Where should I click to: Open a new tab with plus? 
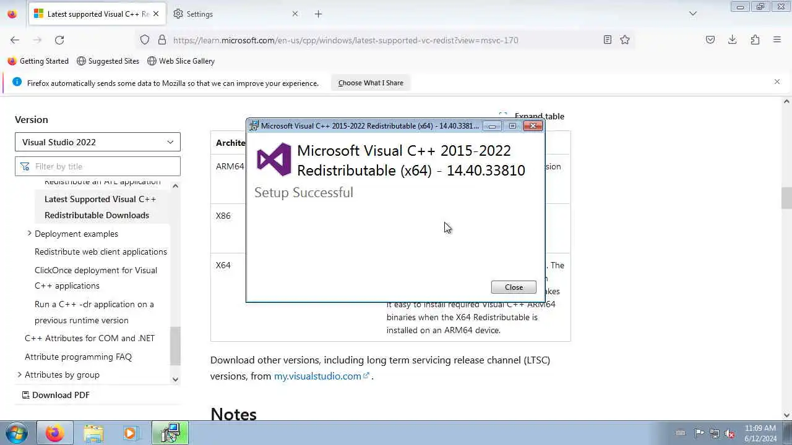coord(318,14)
